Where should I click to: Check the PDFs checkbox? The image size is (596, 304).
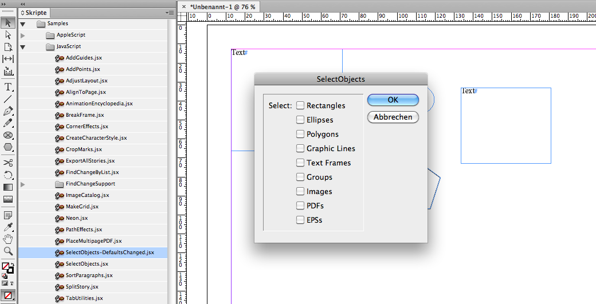point(300,206)
